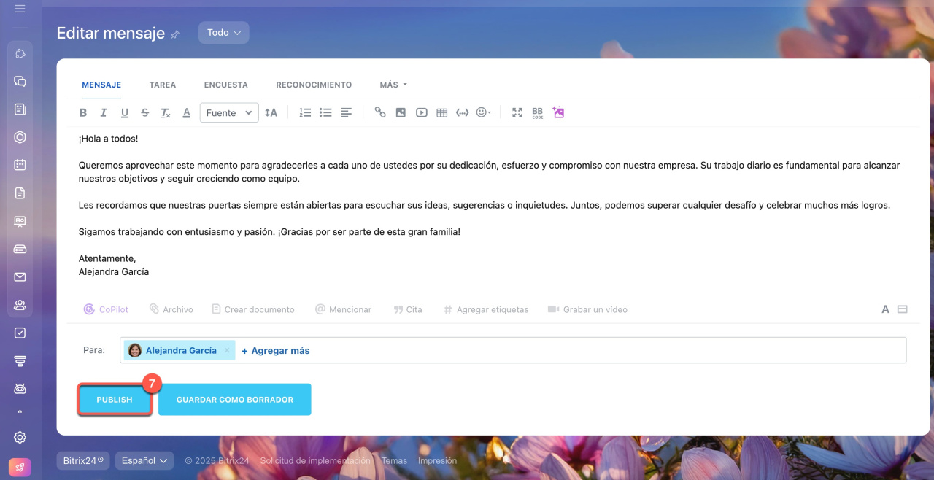The height and width of the screenshot is (480, 934).
Task: Switch to the Encuesta tab
Action: (225, 85)
